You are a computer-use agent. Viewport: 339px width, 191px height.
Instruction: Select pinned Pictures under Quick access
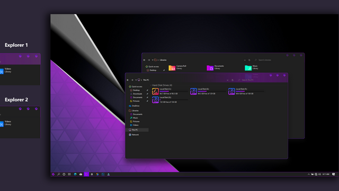[x=135, y=101]
